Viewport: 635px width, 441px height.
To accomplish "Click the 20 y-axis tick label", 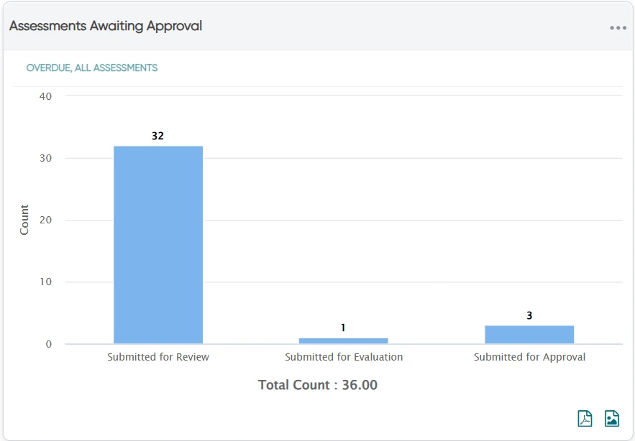I will pyautogui.click(x=46, y=220).
